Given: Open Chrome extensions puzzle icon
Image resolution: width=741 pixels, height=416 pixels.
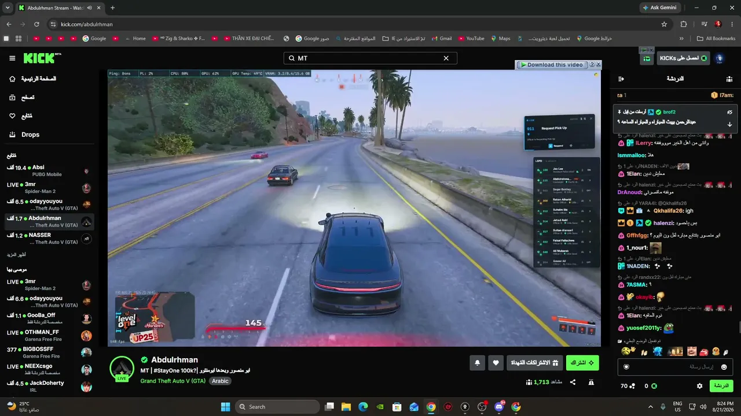Looking at the screenshot, I should click(684, 24).
